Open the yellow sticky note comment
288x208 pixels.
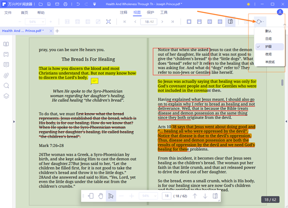click(x=95, y=81)
